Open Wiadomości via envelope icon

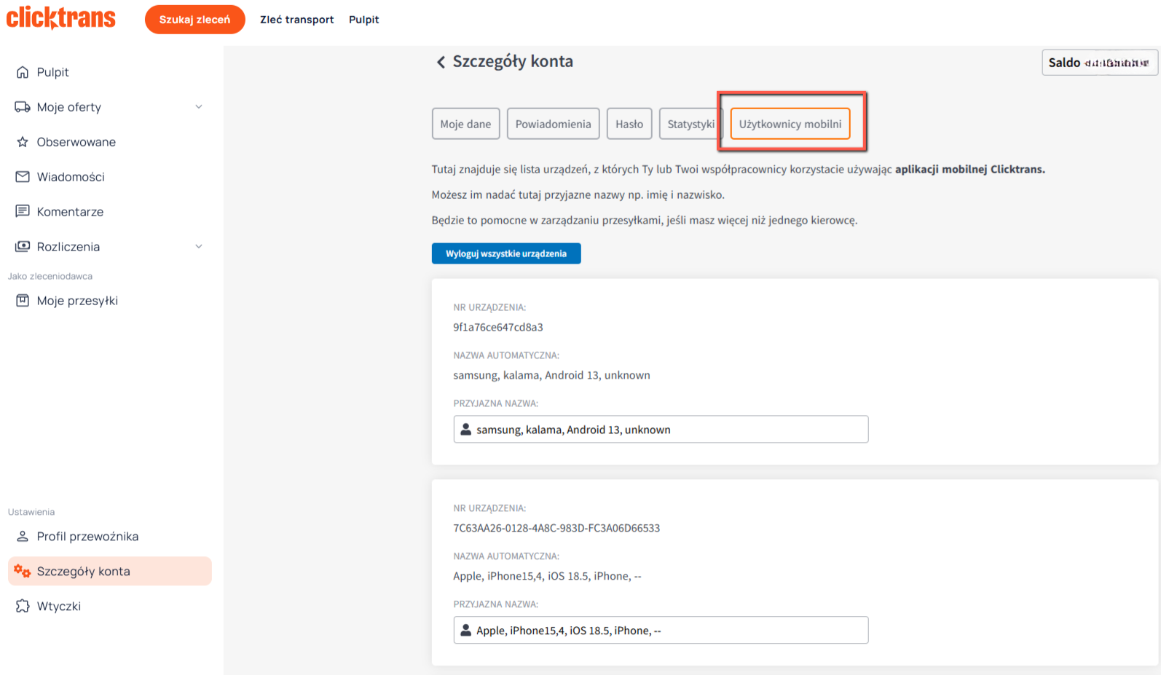(x=23, y=177)
